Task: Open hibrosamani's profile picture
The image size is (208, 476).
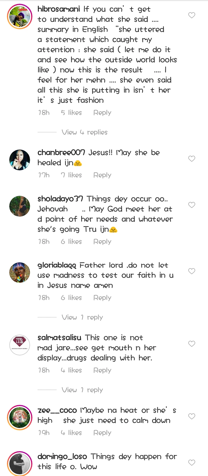Action: (20, 16)
